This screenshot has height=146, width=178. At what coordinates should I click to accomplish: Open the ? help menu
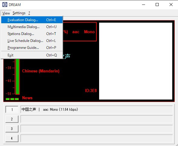click(29, 13)
